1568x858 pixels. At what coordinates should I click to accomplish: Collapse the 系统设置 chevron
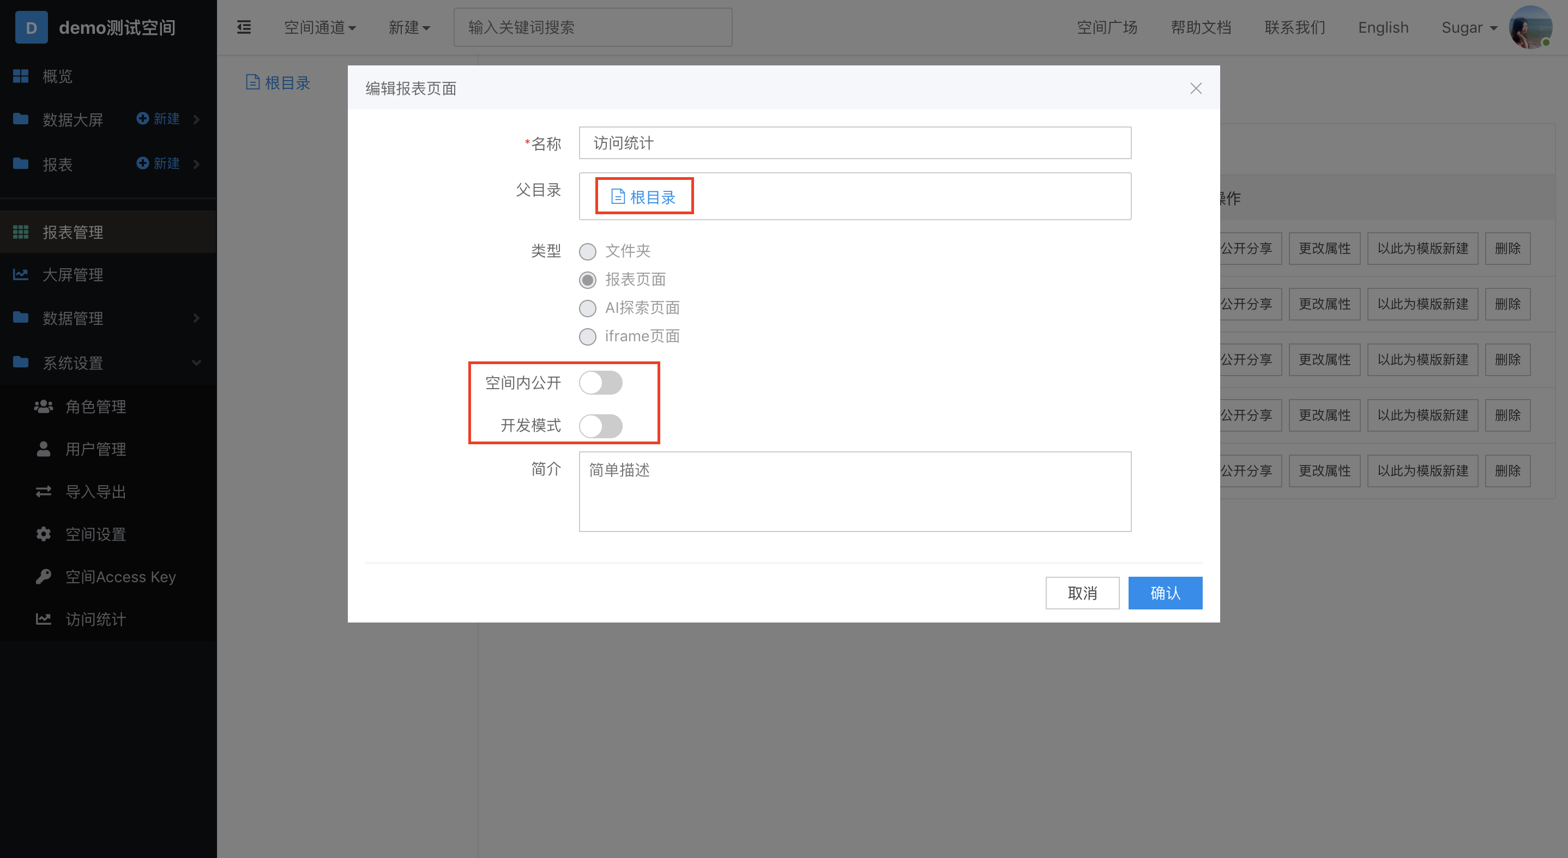tap(196, 362)
